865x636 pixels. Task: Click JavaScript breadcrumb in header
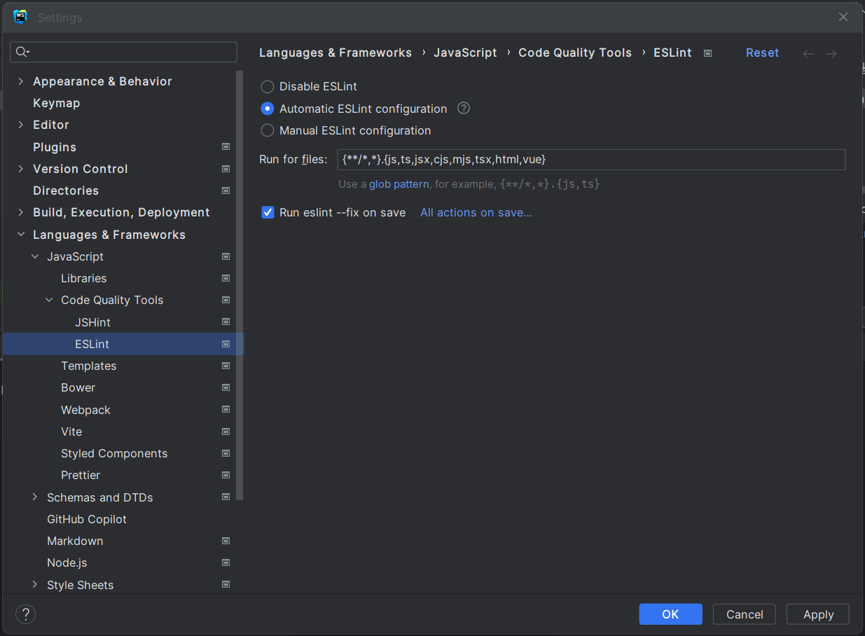(x=465, y=53)
